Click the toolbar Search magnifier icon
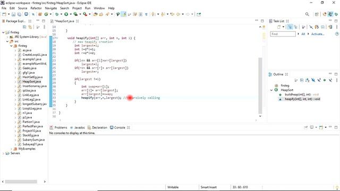The width and height of the screenshot is (340, 191). [x=307, y=14]
